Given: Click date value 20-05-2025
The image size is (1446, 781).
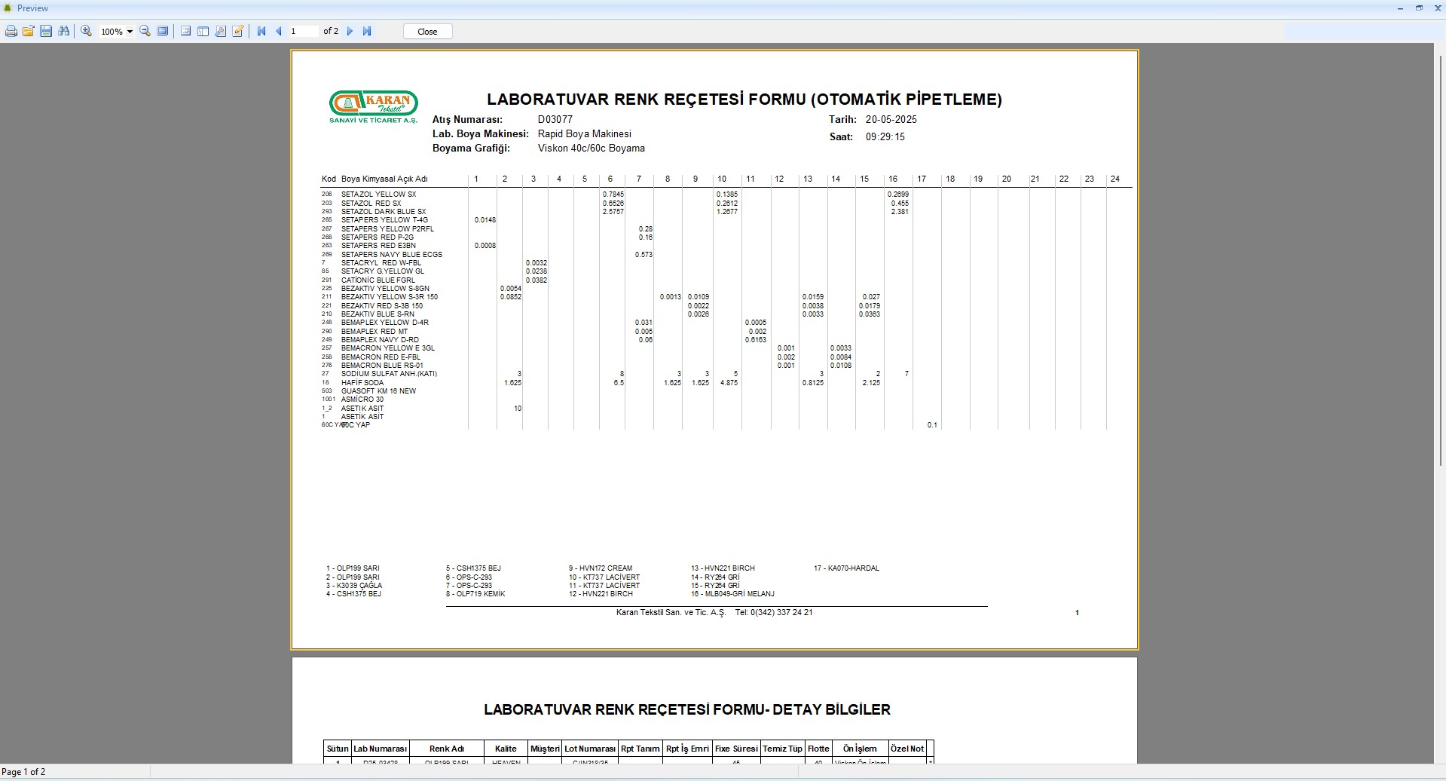Looking at the screenshot, I should (891, 119).
